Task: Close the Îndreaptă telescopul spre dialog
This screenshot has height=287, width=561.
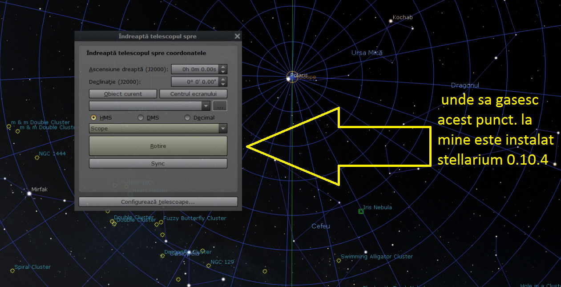Action: click(237, 36)
